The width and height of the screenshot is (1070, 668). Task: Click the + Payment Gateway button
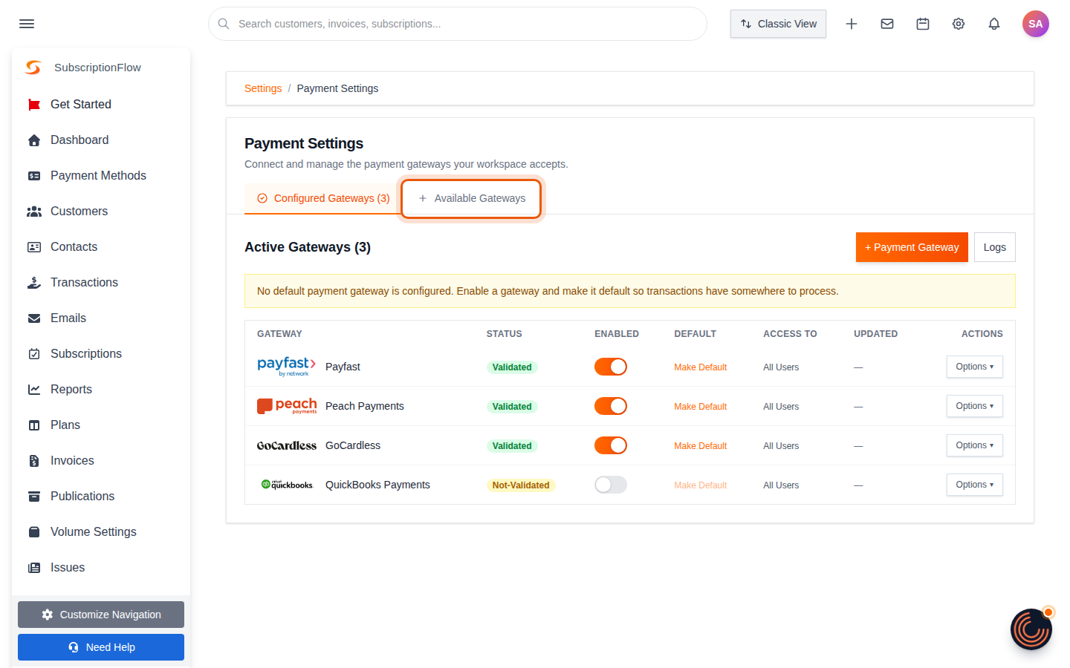point(912,247)
